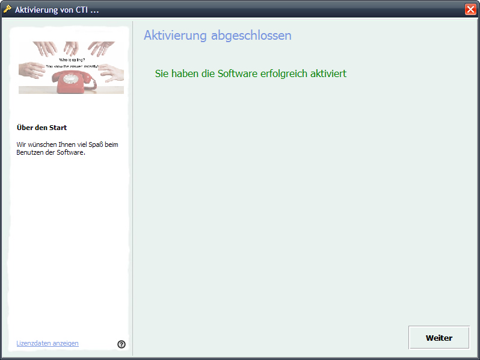Click the help question mark icon
Image resolution: width=480 pixels, height=360 pixels.
122,344
